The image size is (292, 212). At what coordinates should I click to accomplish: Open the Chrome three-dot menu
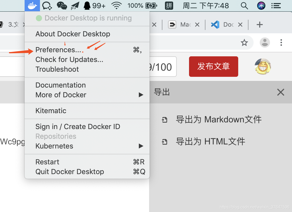pos(281,43)
